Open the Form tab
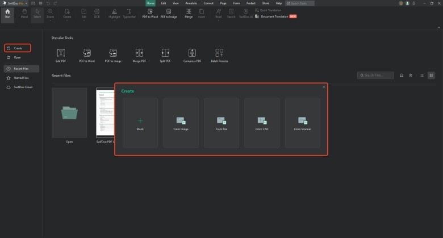The width and height of the screenshot is (443, 238). pyautogui.click(x=236, y=3)
